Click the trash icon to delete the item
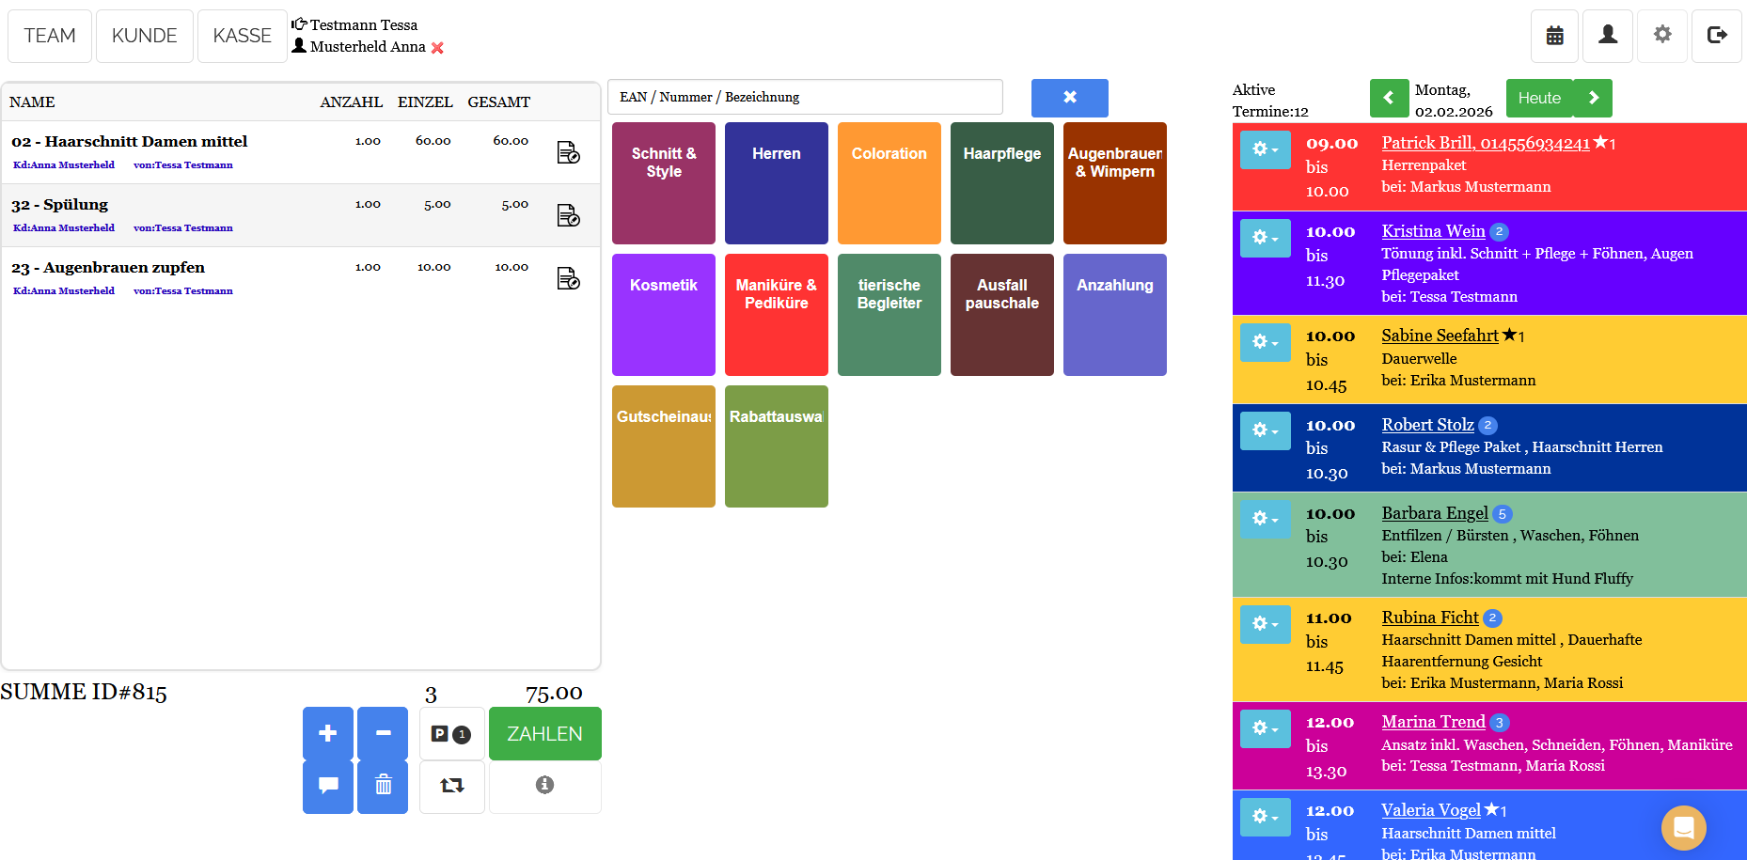The image size is (1747, 860). coord(383,786)
